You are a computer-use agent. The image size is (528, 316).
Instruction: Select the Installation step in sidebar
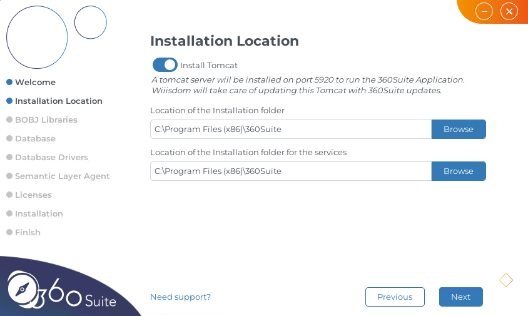tap(34, 213)
